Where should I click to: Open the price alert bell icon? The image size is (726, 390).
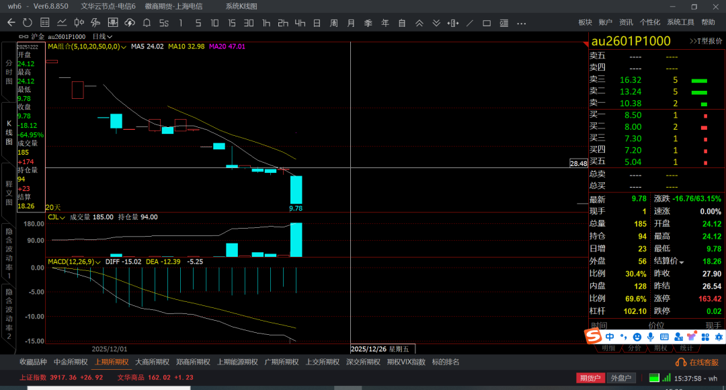147,23
